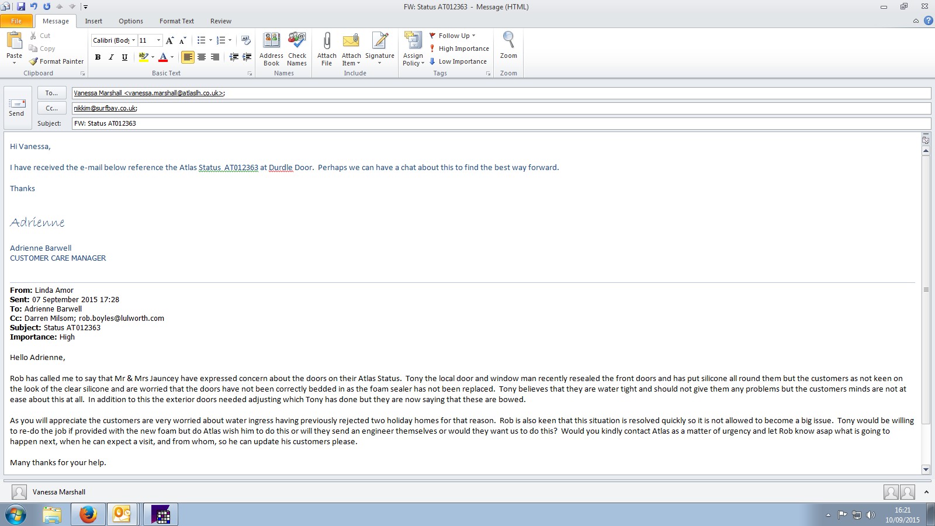The height and width of the screenshot is (526, 935).
Task: Go to the Review tab
Action: tap(221, 21)
